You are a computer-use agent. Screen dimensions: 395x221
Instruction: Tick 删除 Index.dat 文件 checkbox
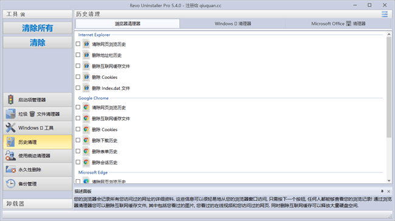point(78,88)
